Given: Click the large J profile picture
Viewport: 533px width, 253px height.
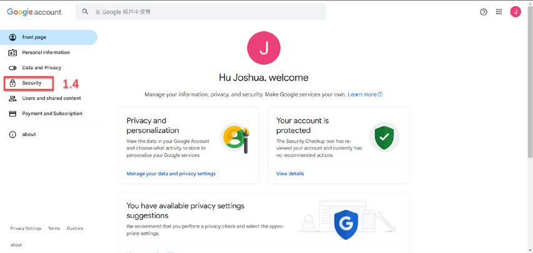Looking at the screenshot, I should pos(264,48).
